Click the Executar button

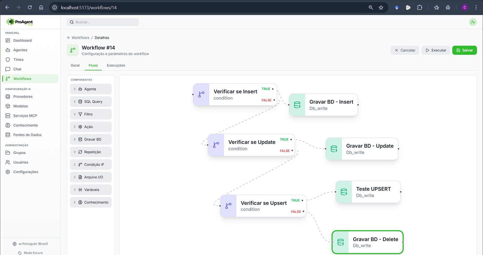[436, 50]
